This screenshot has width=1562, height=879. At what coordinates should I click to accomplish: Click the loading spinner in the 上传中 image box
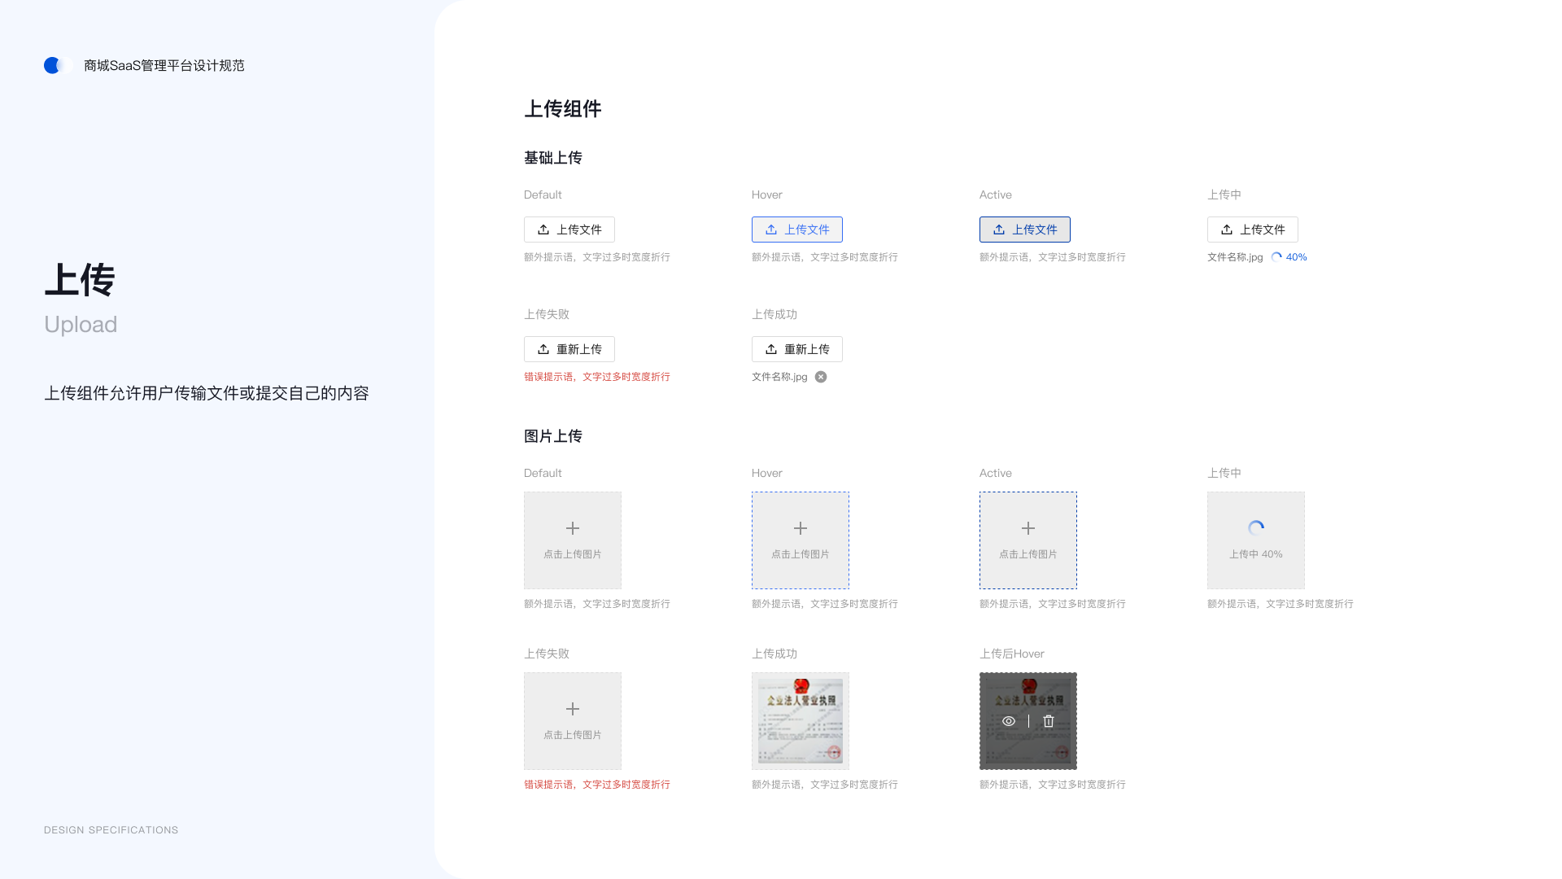1255,527
